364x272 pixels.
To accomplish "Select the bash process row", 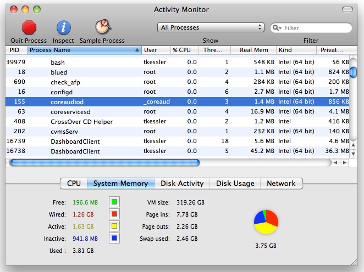I will 178,63.
